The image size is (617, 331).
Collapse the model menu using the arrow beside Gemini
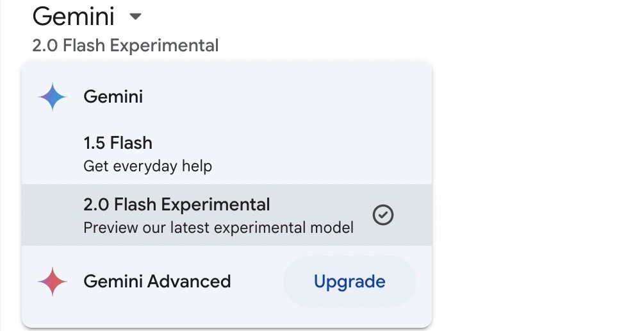[135, 17]
